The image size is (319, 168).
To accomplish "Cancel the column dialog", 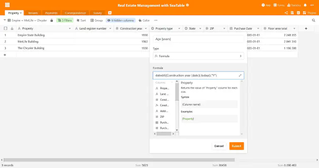I will point(219,146).
